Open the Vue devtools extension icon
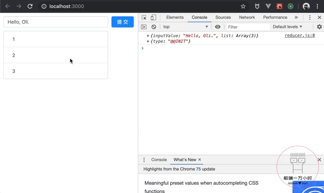This screenshot has width=324, height=193. (268, 6)
